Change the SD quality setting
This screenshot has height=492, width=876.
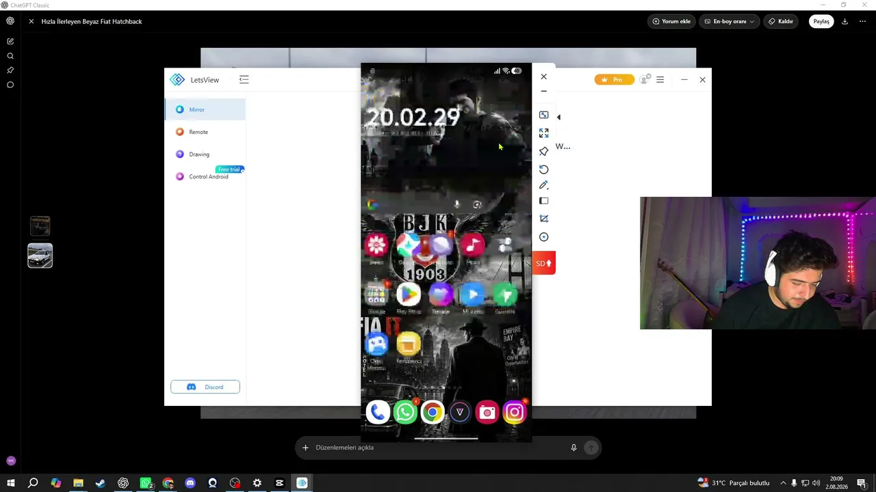543,263
